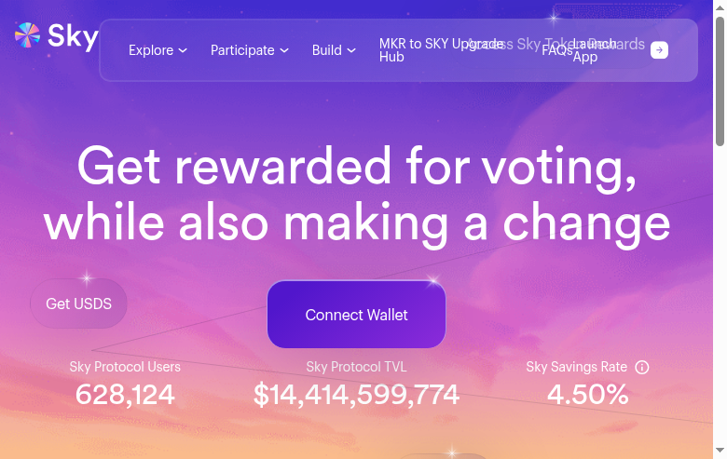
Task: Click the vertical scrollbar thumb
Action: 720,79
